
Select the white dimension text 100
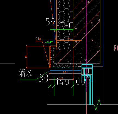click(79, 82)
